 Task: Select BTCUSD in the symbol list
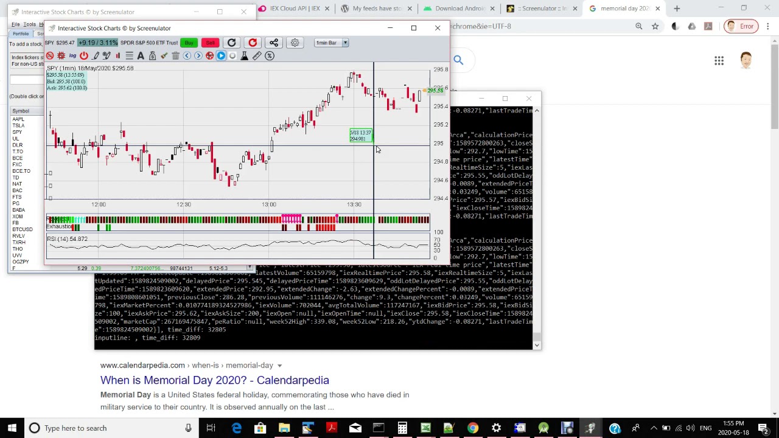click(x=22, y=229)
